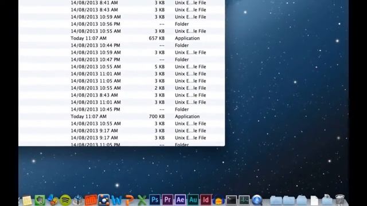The image size is (367, 206).
Task: Select the date 14/08/2013 10:47 PM
Action: pyautogui.click(x=96, y=60)
